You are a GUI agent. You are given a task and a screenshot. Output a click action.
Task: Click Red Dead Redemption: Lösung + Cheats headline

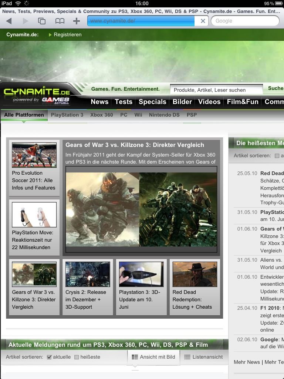(x=192, y=299)
